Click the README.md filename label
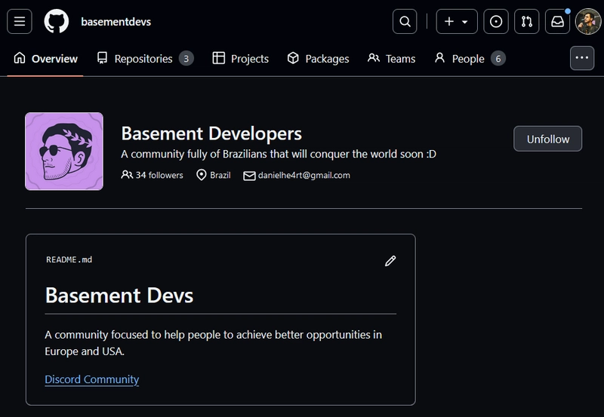The image size is (604, 417). coord(69,259)
